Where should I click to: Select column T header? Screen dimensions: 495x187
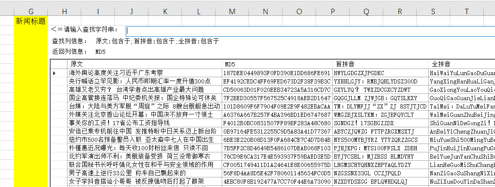click(466, 12)
